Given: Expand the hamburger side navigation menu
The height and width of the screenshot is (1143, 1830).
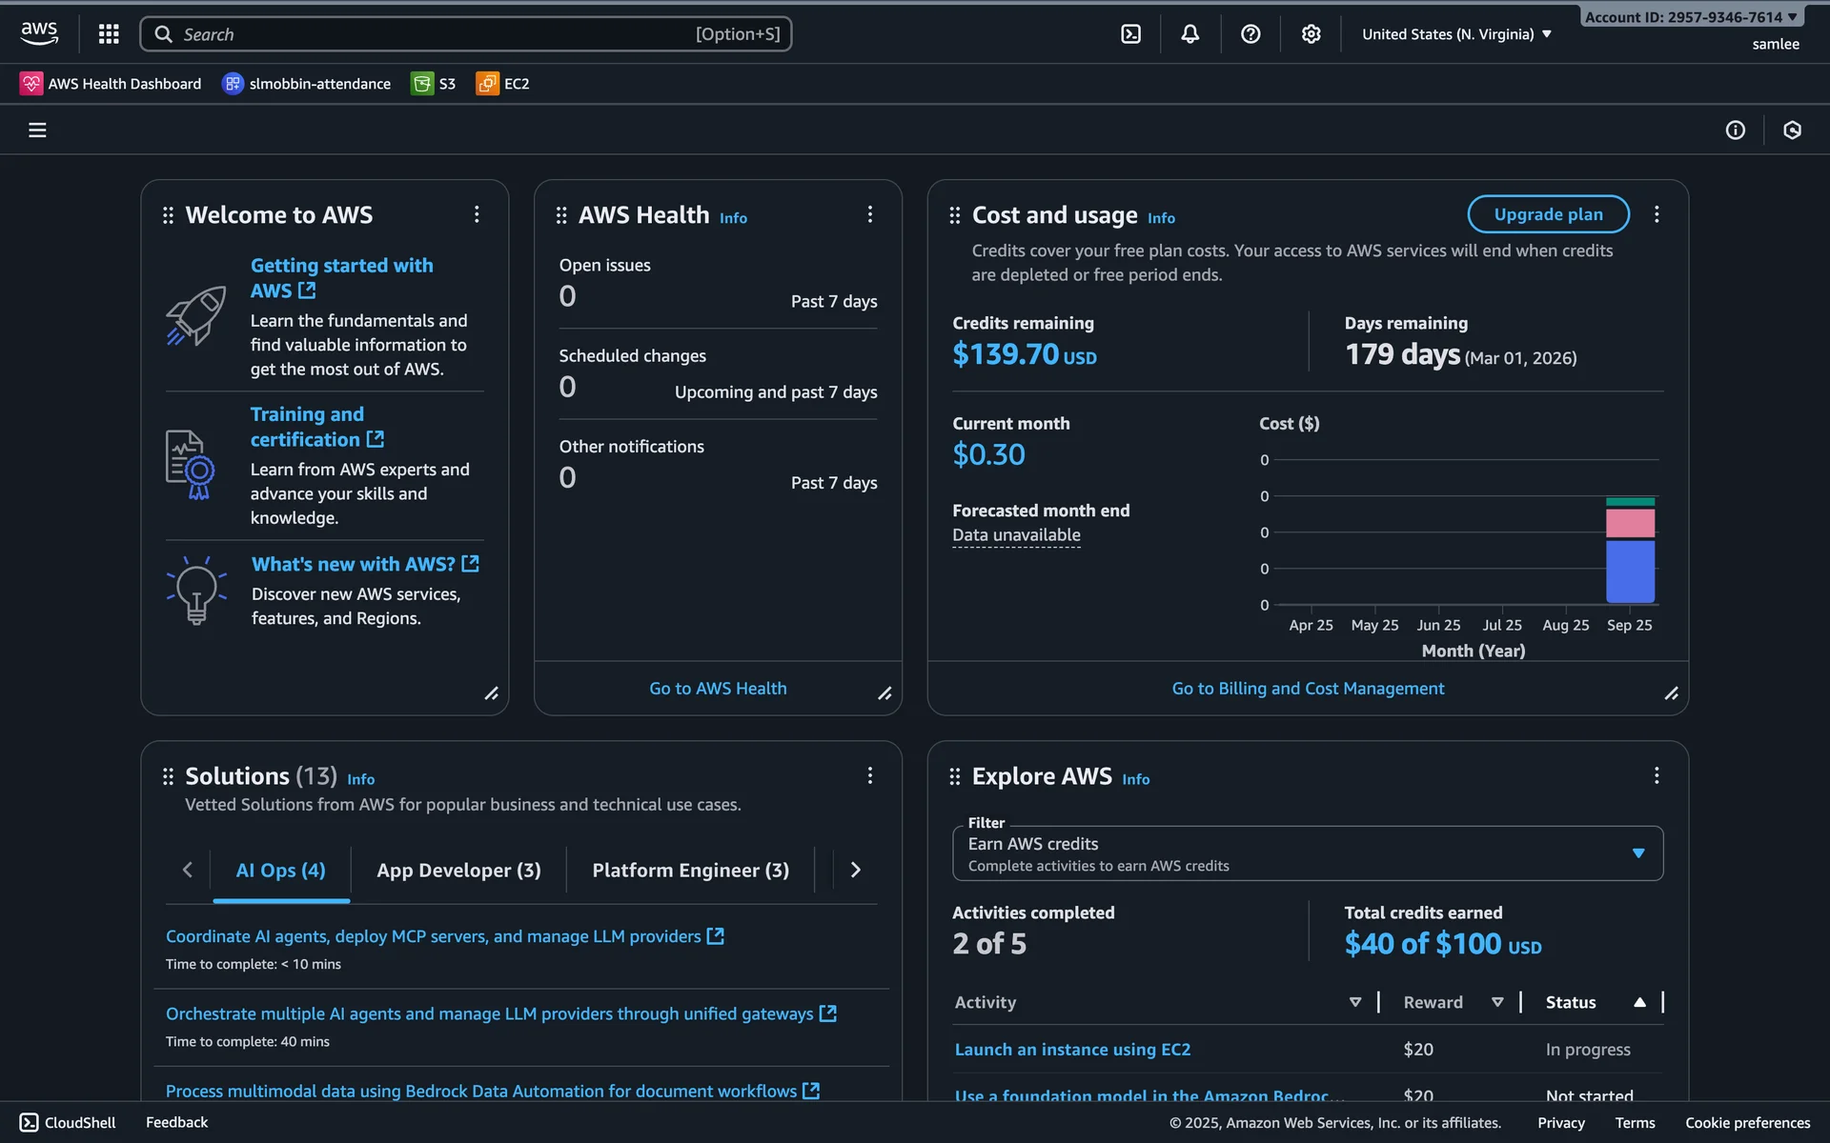Looking at the screenshot, I should [37, 130].
